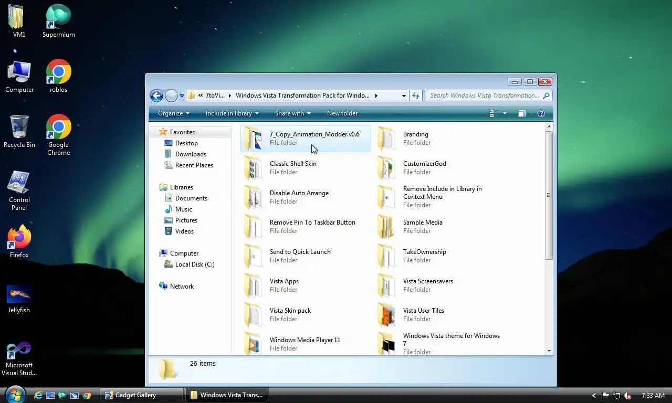The height and width of the screenshot is (403, 672).
Task: Open the Music library
Action: coord(183,209)
